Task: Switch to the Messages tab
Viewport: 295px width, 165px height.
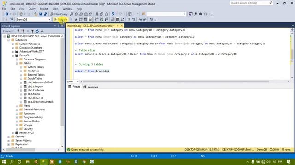Action: coord(91,87)
